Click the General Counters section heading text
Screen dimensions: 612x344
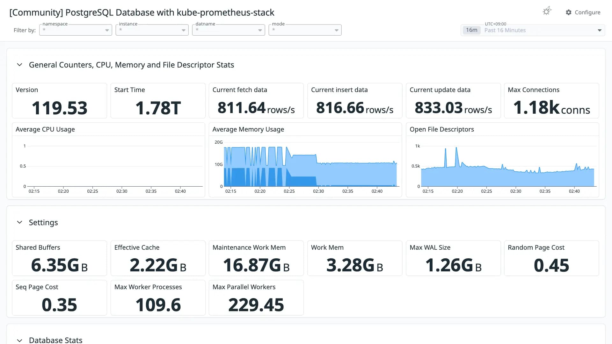[131, 65]
